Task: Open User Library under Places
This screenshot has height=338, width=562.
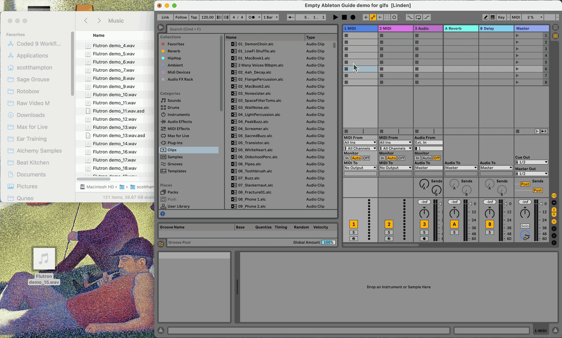Action: coord(178,206)
